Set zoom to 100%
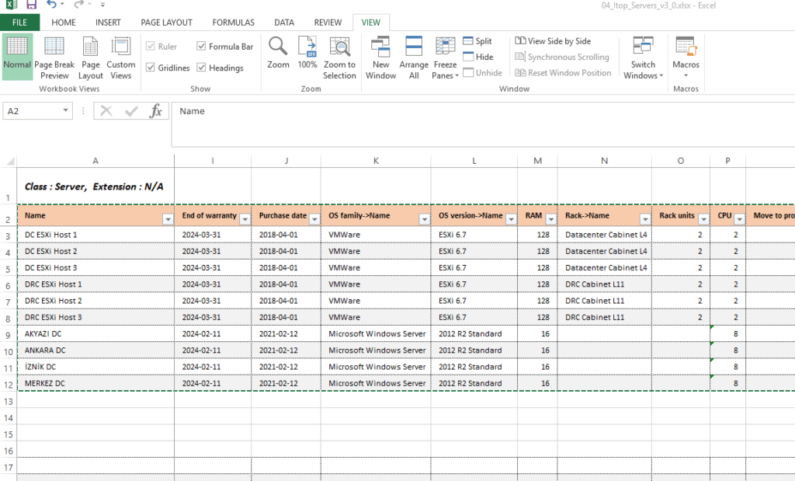 307,54
